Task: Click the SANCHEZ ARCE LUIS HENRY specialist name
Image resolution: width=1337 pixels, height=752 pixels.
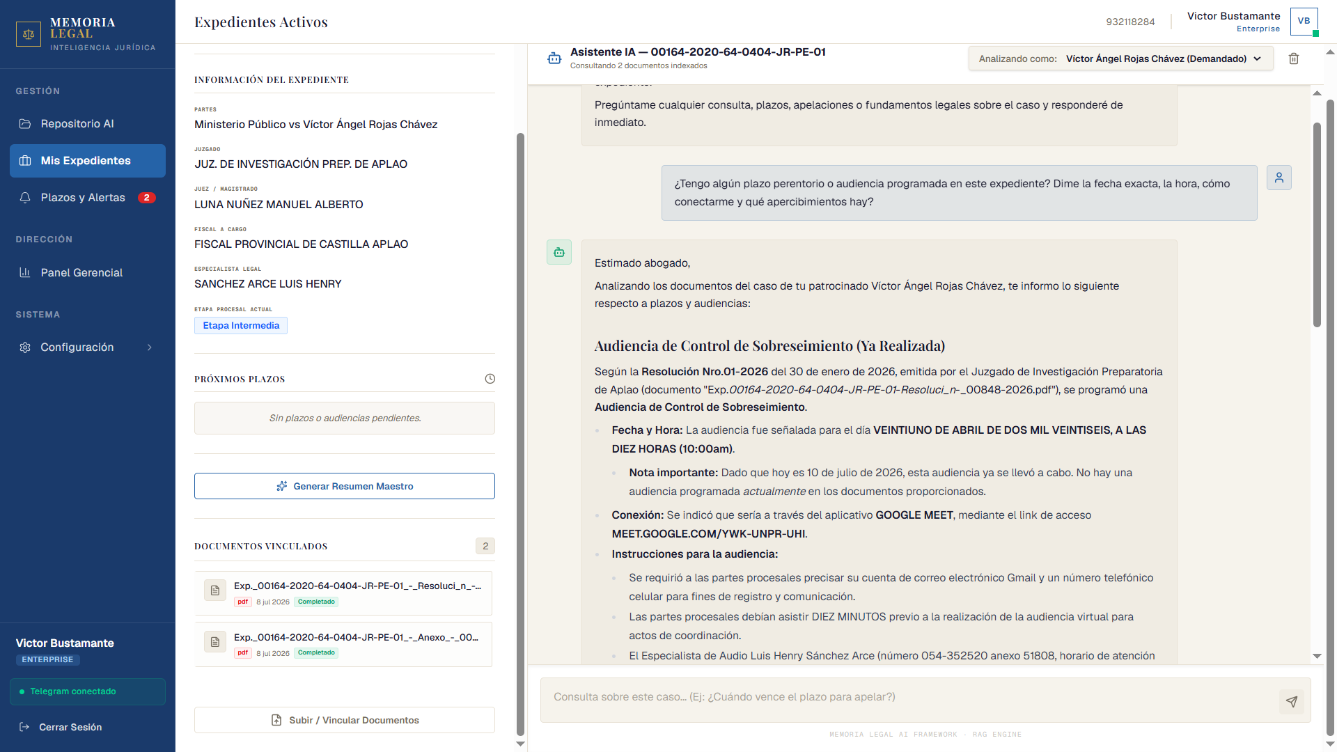Action: pos(268,284)
